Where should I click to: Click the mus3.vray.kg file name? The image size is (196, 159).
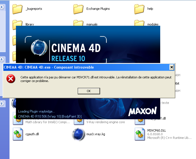pyautogui.click(x=96, y=134)
